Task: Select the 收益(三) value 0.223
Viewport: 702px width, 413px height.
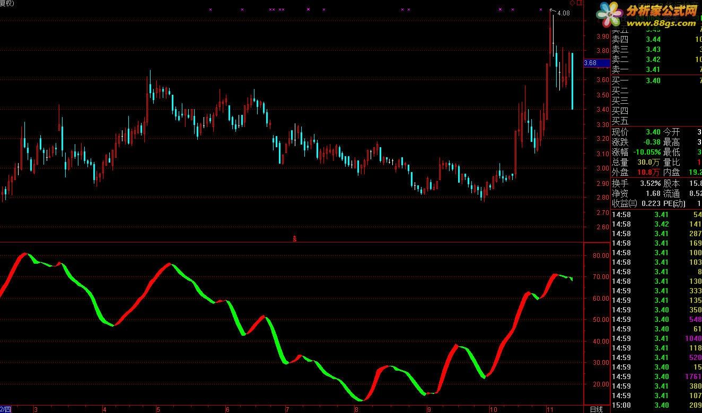Action: 650,204
